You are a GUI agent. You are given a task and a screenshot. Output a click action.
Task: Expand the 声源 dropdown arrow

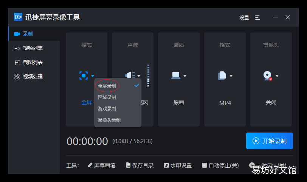click(x=139, y=76)
